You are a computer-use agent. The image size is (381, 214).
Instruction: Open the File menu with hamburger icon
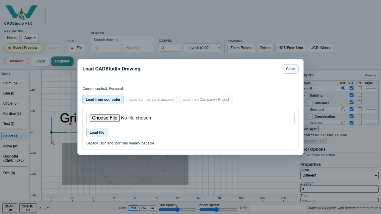tap(76, 48)
